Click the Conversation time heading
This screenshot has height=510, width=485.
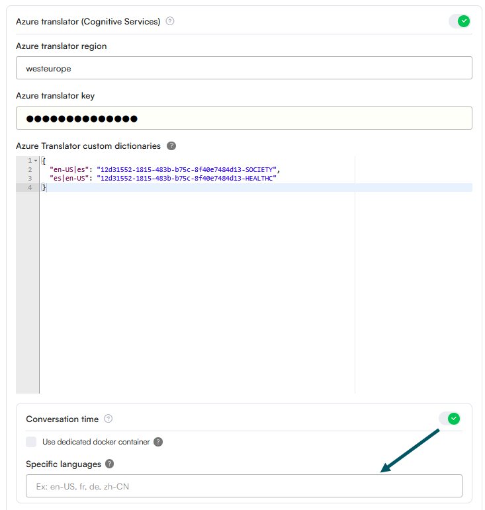click(62, 419)
